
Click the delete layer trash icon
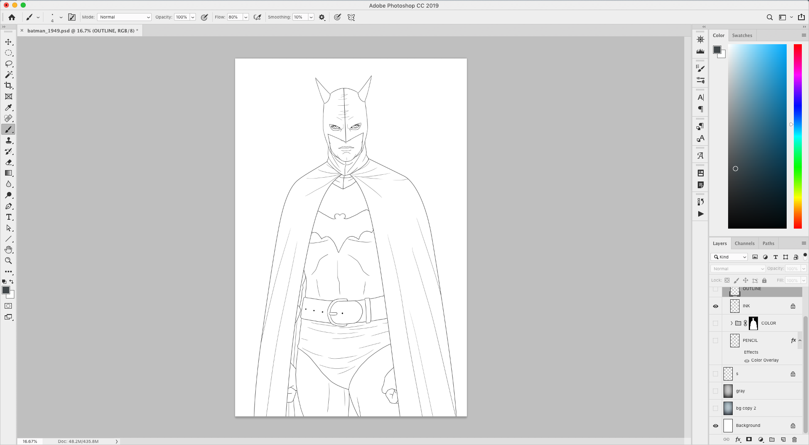(795, 440)
